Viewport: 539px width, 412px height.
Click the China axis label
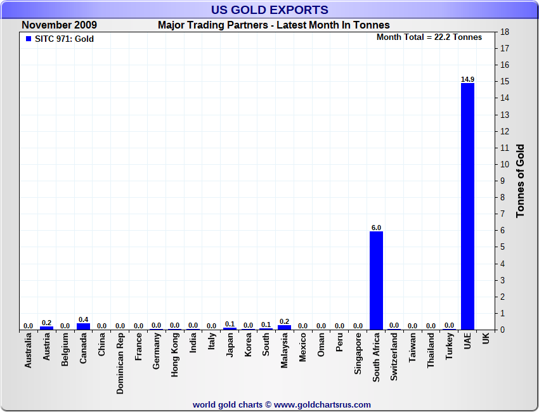[101, 344]
